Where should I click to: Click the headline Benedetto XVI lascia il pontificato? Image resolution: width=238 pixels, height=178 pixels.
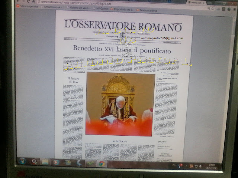click(122, 50)
